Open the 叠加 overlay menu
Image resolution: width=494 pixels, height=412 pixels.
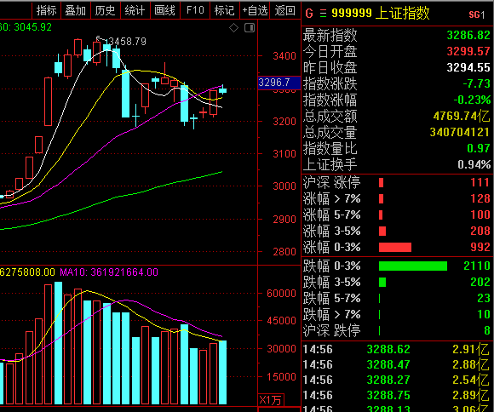tap(76, 10)
